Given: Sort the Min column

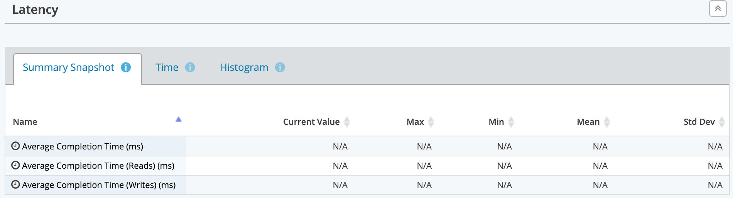Looking at the screenshot, I should 511,122.
